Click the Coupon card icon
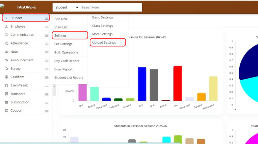The height and width of the screenshot is (144, 258). (x=6, y=111)
